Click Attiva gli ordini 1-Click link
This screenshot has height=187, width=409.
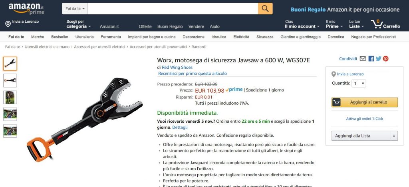click(x=365, y=119)
